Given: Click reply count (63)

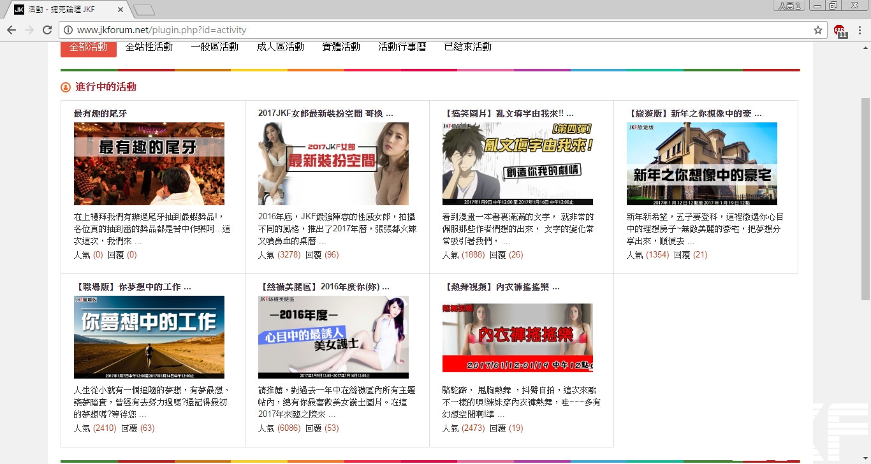Looking at the screenshot, I should click(x=147, y=428).
